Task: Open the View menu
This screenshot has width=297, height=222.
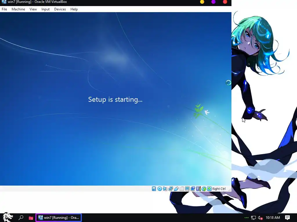Action: coord(33,9)
